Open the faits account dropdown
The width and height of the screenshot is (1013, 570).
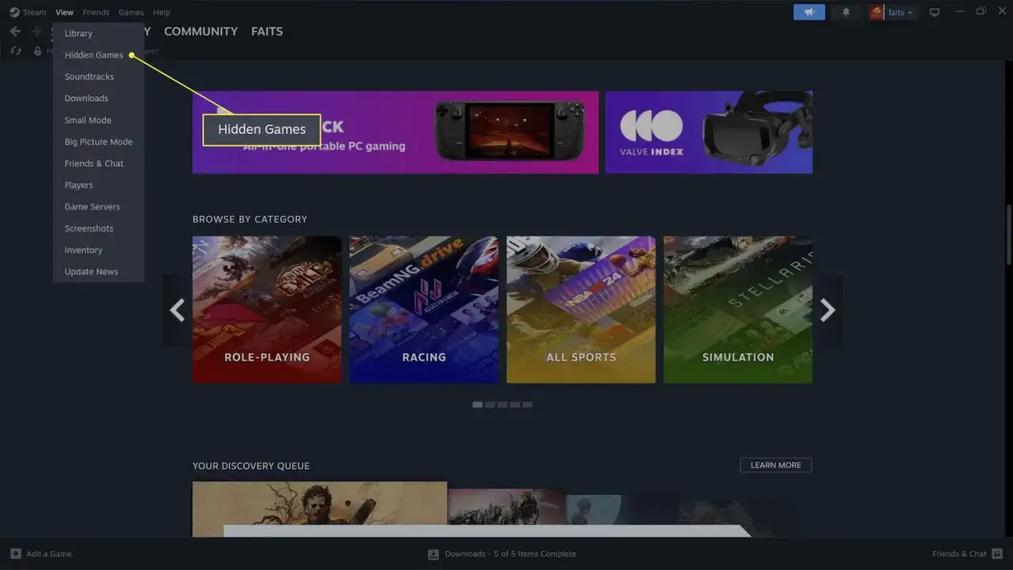[901, 12]
